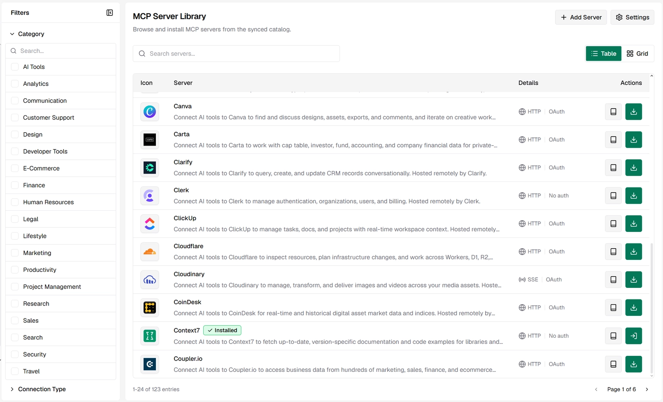Check the Finance category filter

[x=15, y=185]
